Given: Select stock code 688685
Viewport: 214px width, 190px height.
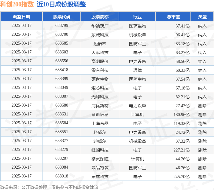Looking at the screenshot, I should [x=62, y=43].
